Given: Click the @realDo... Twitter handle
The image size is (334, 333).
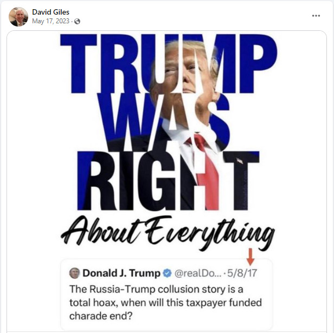Looking at the screenshot, I should pos(198,273).
